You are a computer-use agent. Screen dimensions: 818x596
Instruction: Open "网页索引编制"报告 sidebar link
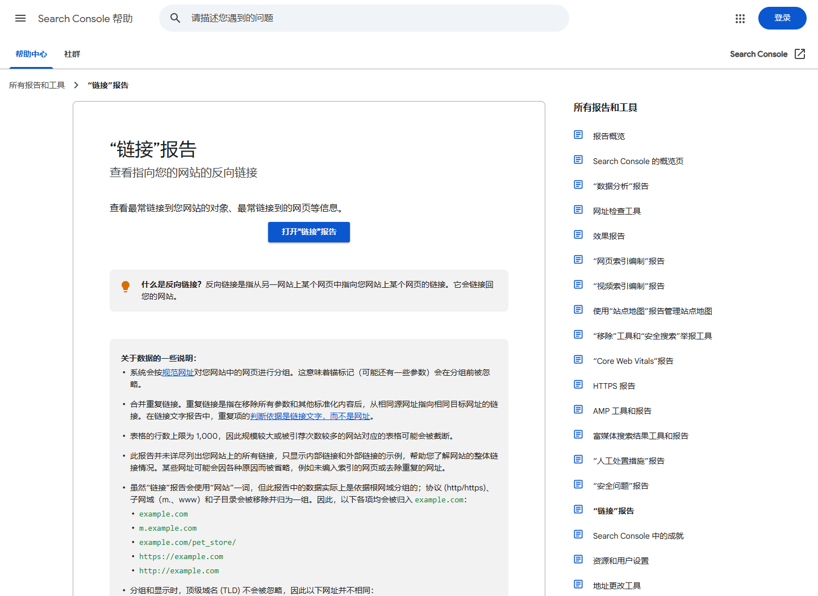point(629,261)
